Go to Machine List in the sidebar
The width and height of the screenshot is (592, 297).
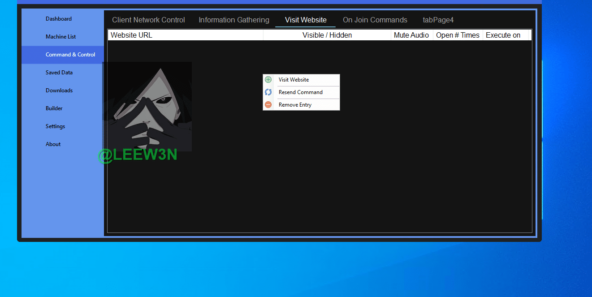tap(61, 37)
